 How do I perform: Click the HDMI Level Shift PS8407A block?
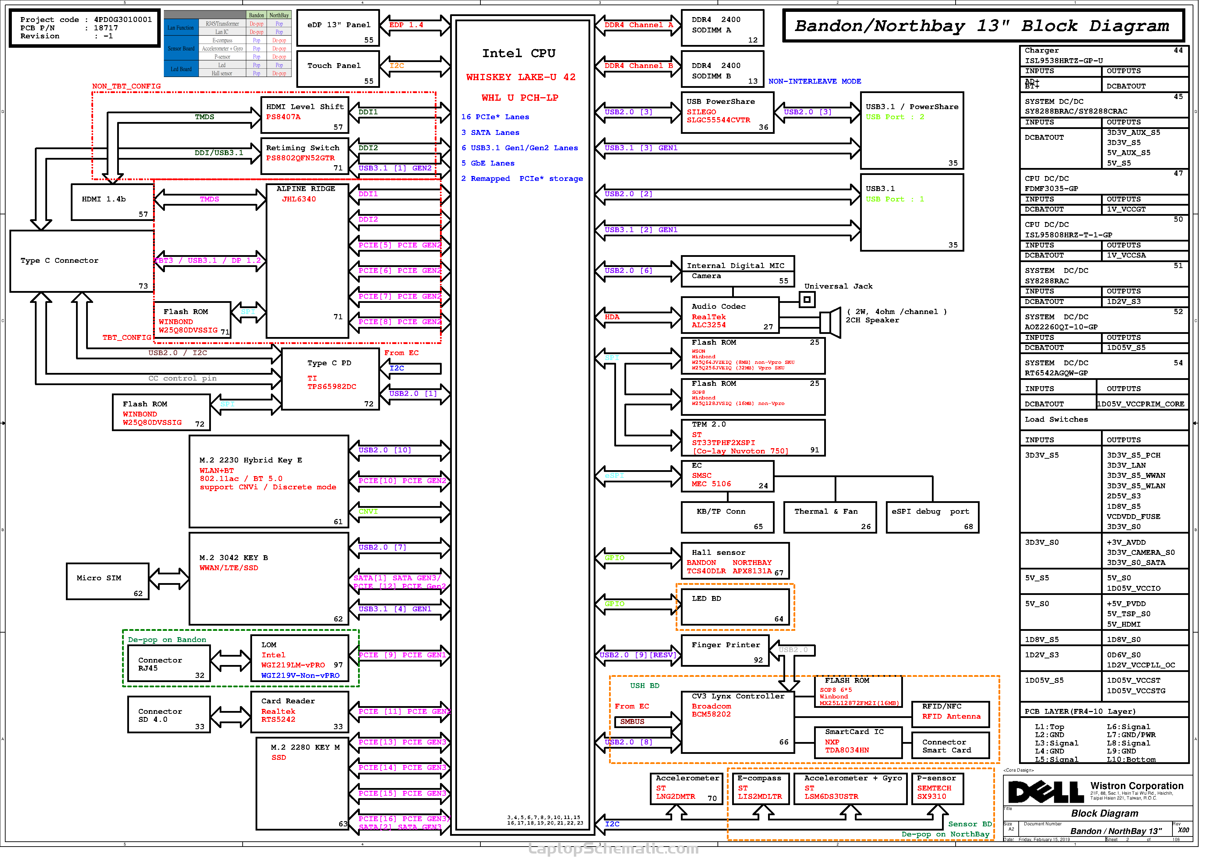(305, 115)
